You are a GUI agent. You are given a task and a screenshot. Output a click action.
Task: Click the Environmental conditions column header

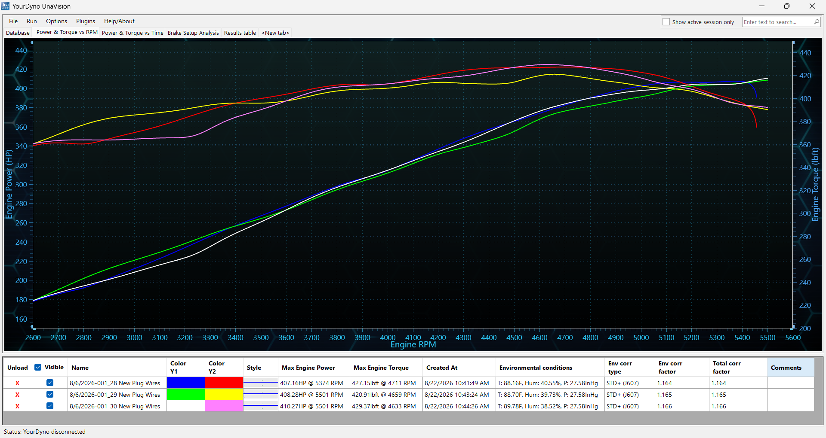click(x=550, y=368)
